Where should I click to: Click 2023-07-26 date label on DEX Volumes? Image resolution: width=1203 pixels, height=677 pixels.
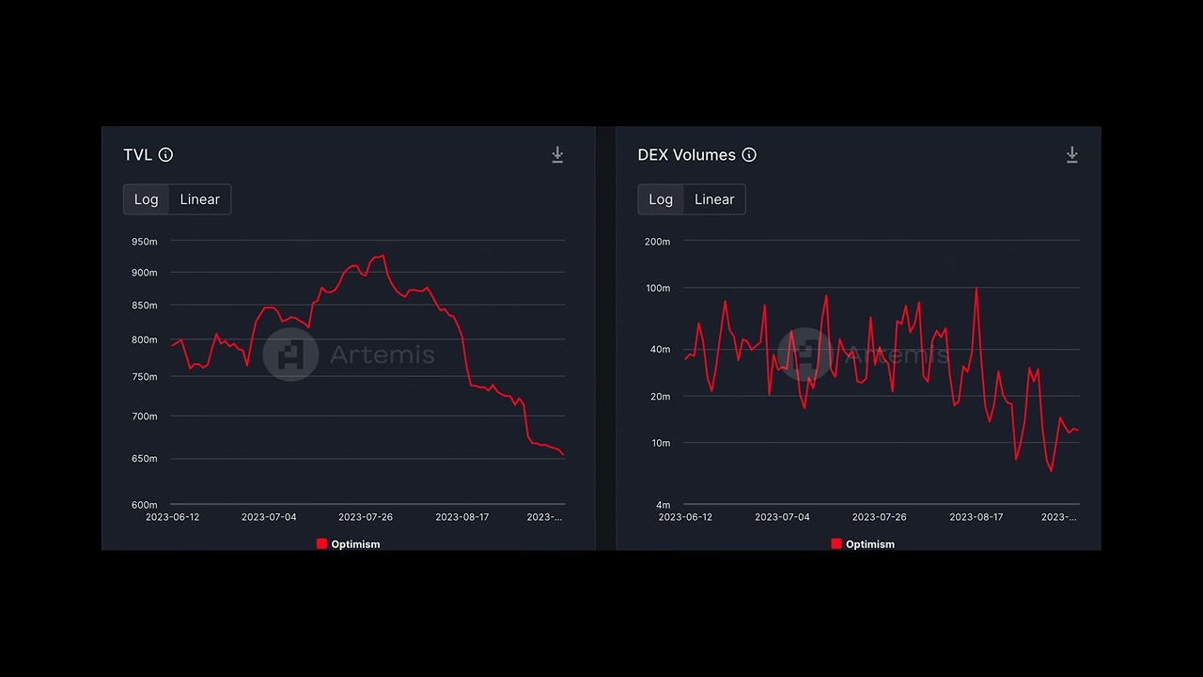click(x=880, y=517)
